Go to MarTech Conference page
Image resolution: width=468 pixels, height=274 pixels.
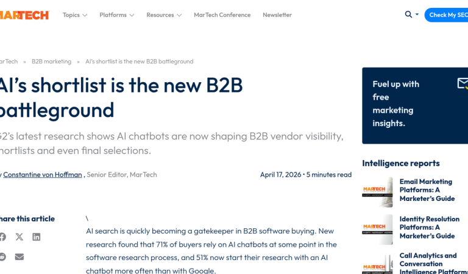[x=222, y=15]
